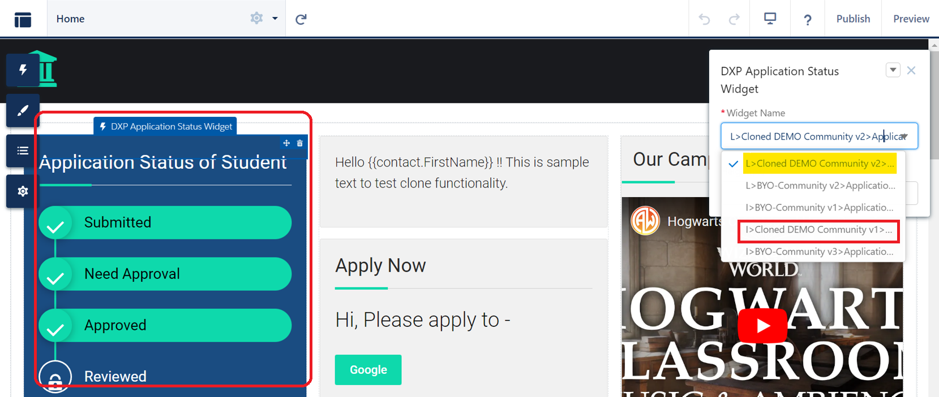Open the Widget Name combo box
This screenshot has height=397, width=939.
(818, 137)
